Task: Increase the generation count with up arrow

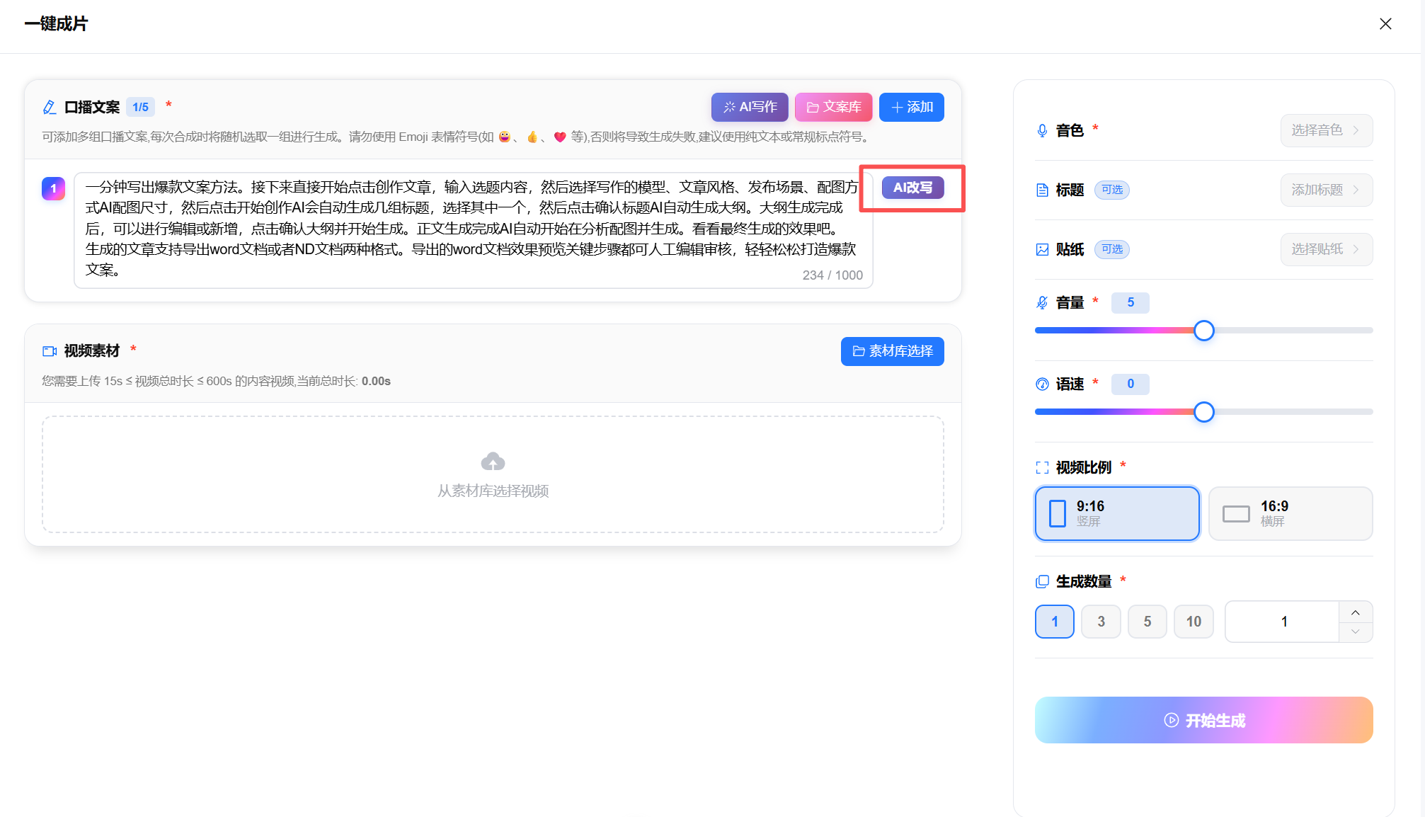Action: pos(1356,612)
